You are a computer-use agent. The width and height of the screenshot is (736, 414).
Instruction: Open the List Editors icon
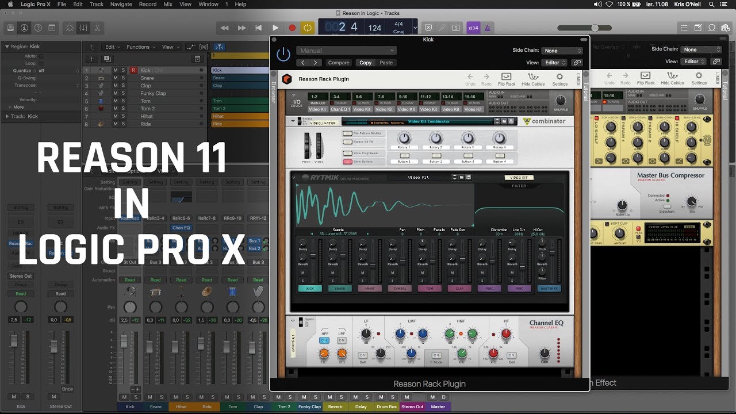point(684,28)
